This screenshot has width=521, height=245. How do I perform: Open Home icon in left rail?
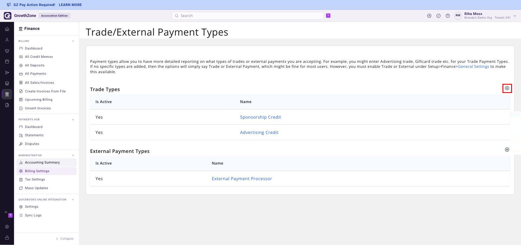tap(7, 29)
